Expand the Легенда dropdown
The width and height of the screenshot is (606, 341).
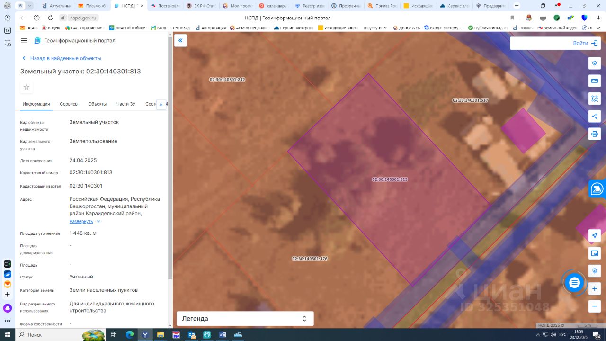(x=245, y=319)
